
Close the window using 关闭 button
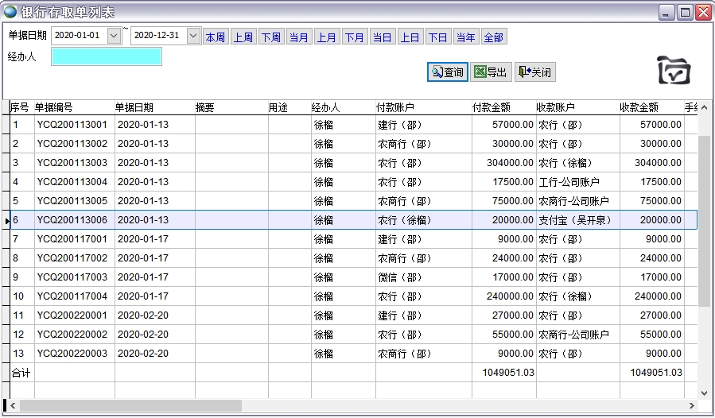[534, 72]
